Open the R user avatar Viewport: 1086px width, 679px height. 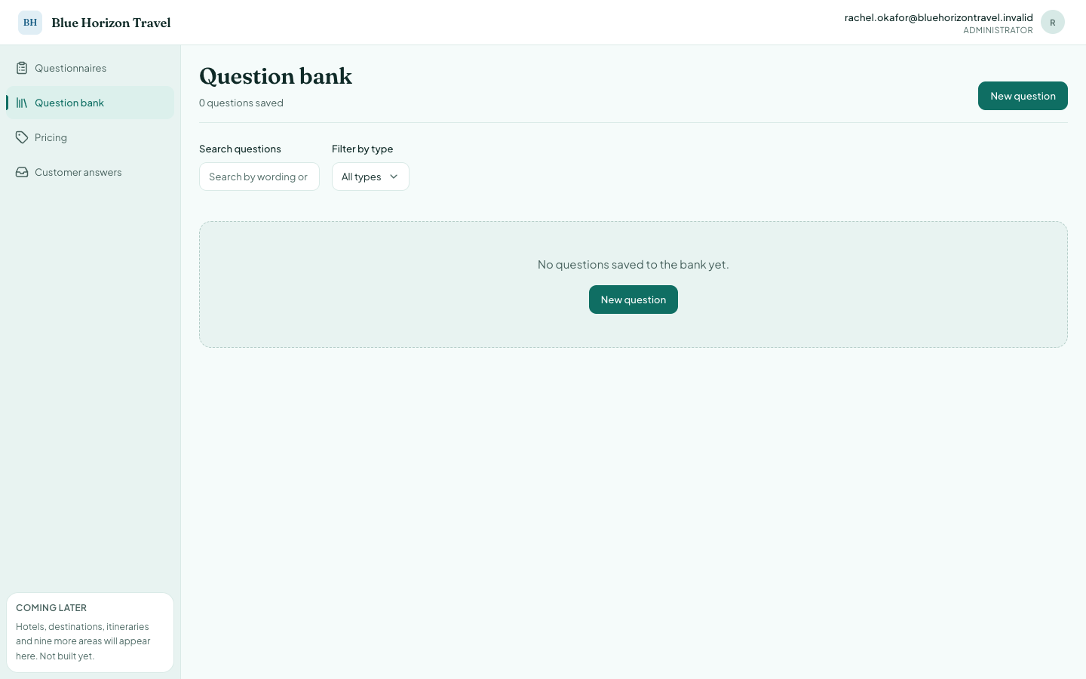click(x=1053, y=23)
